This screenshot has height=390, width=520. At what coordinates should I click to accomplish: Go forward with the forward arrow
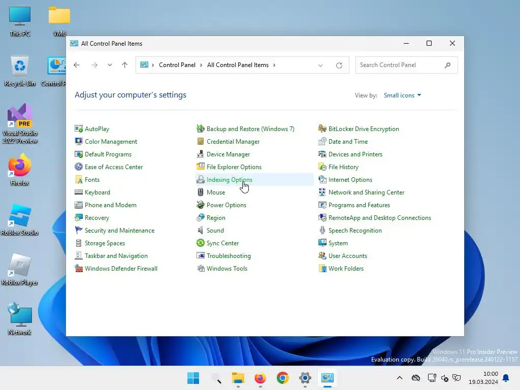coord(94,65)
